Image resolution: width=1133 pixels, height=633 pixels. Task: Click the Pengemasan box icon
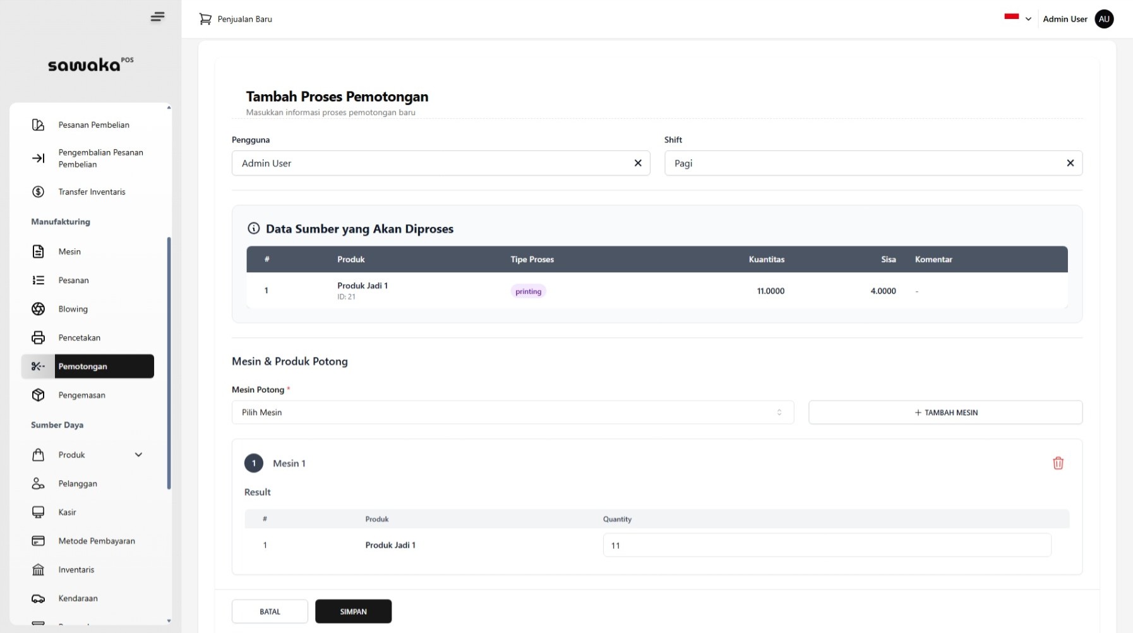pos(39,395)
